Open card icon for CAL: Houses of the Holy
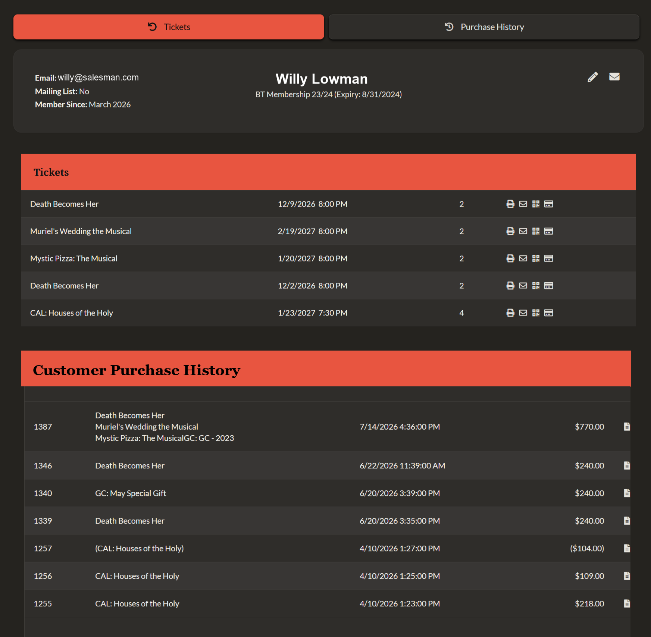 coord(548,313)
